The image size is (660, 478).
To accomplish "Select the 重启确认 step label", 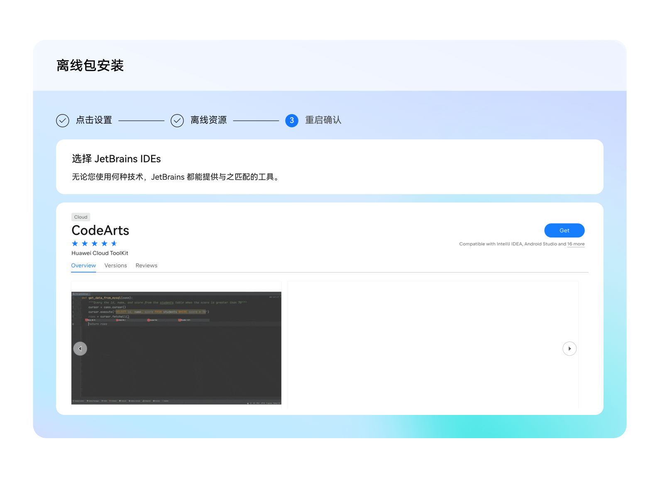I will tap(323, 120).
